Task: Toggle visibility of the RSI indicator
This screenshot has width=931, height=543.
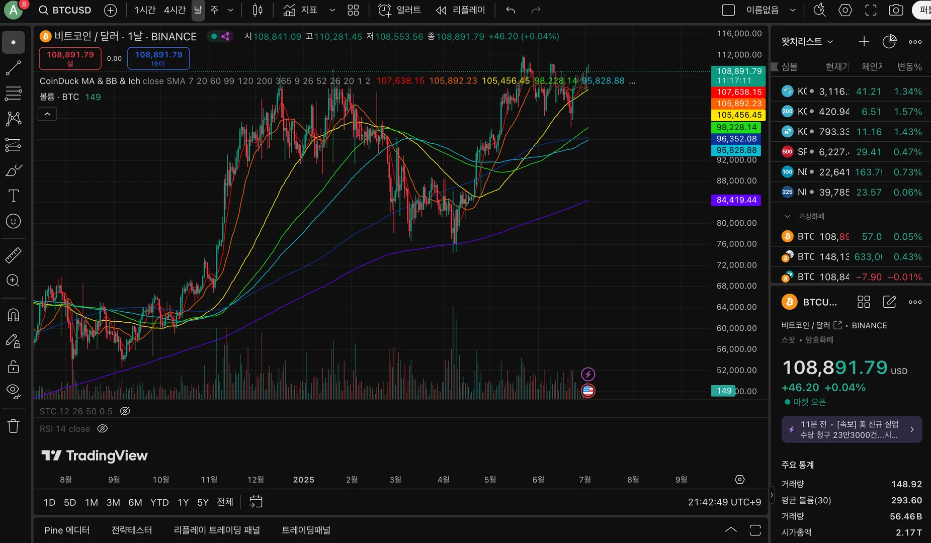Action: point(103,429)
